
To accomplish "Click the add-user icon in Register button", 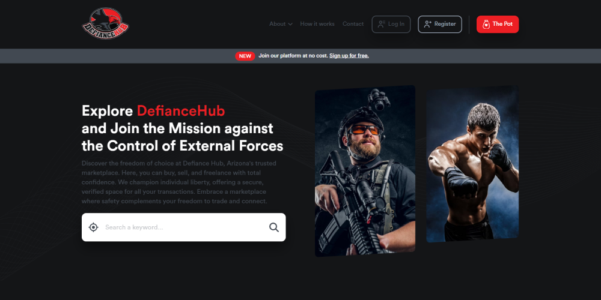I will (x=428, y=24).
